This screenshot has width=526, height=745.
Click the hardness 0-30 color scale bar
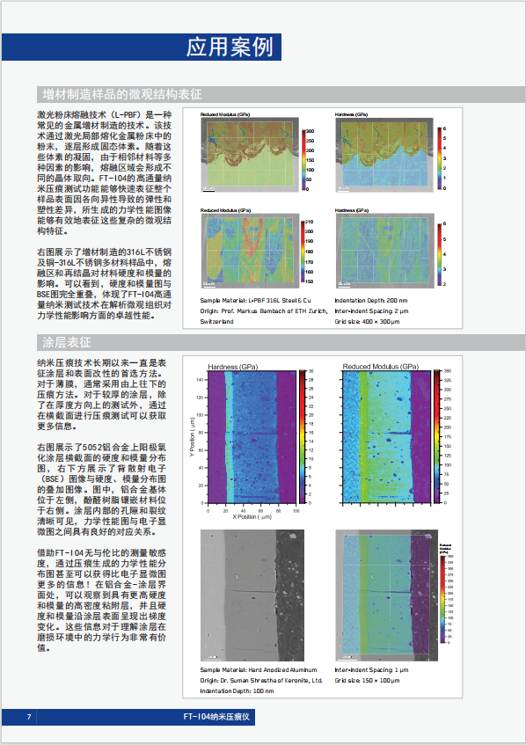(x=303, y=436)
